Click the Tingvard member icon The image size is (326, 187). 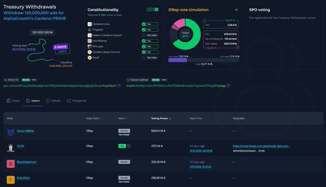point(90,30)
